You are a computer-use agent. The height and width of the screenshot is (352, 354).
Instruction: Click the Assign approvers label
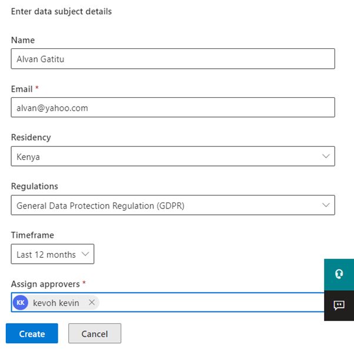pos(45,284)
